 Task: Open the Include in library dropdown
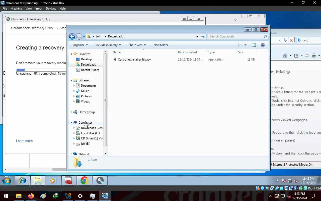pyautogui.click(x=108, y=45)
